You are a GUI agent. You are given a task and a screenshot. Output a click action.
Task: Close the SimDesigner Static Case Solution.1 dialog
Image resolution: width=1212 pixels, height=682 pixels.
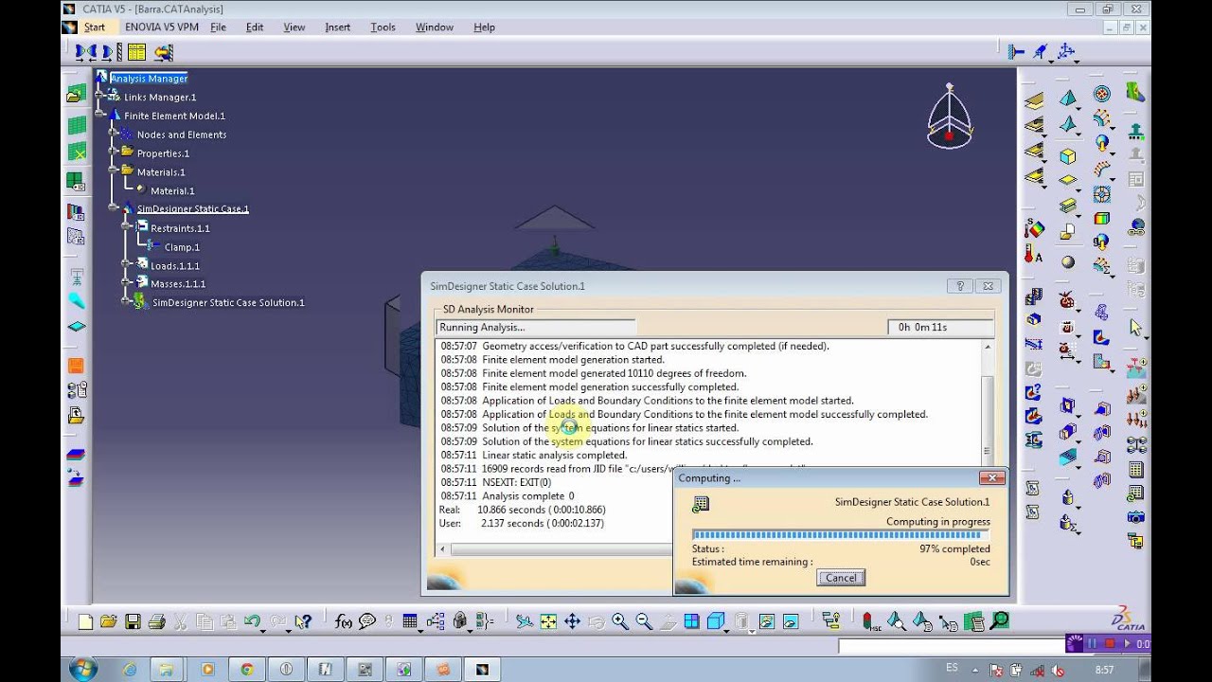(988, 286)
